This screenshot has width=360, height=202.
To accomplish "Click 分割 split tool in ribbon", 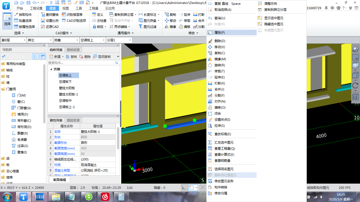I will (199, 27).
